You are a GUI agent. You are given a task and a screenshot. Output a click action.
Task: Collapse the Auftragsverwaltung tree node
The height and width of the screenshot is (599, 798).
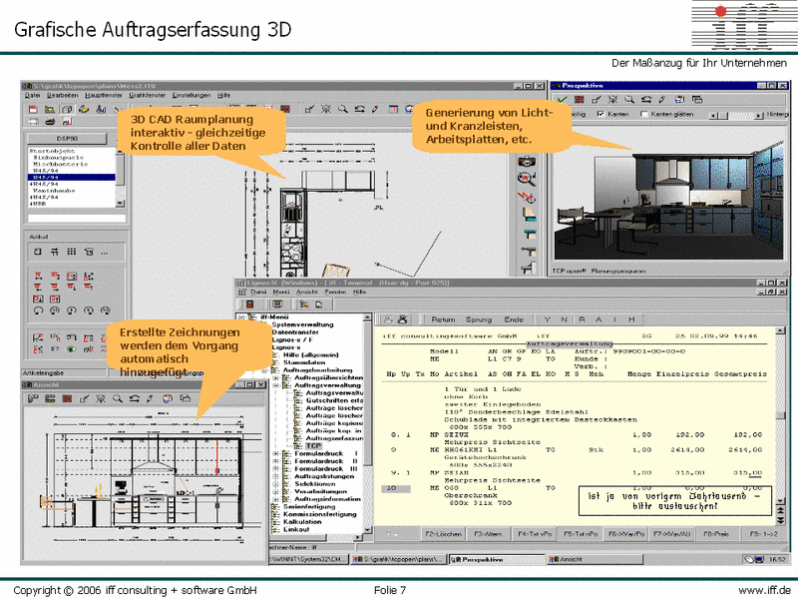276,385
